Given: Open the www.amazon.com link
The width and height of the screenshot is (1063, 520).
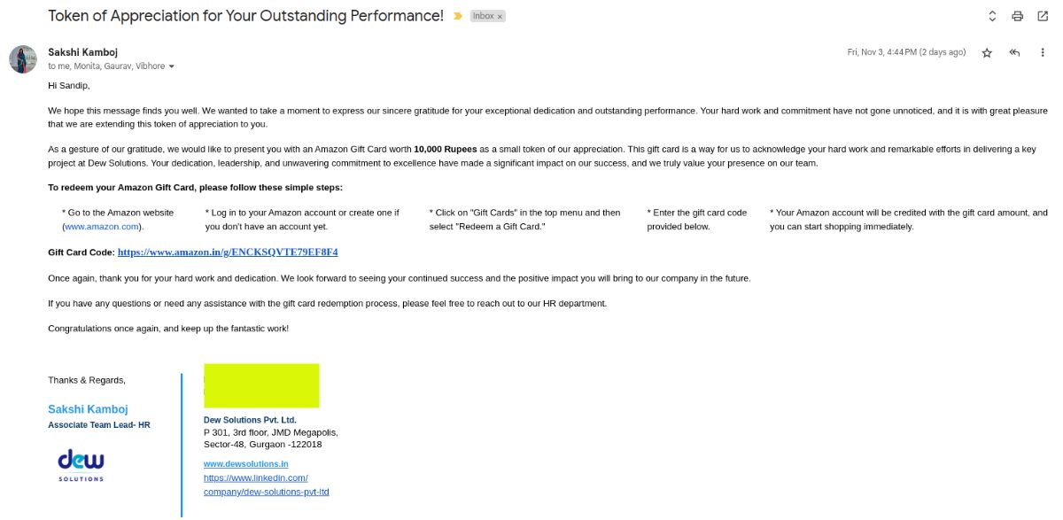Looking at the screenshot, I should pos(102,227).
